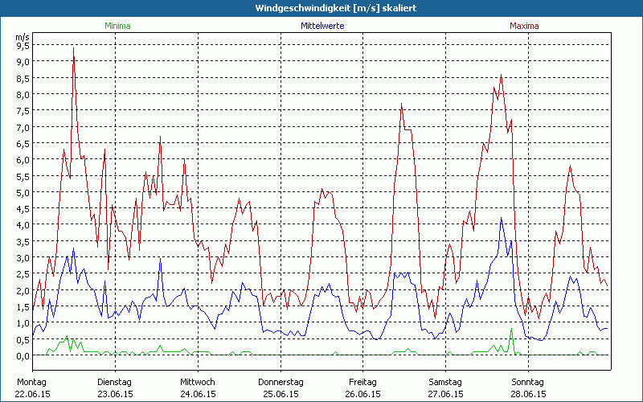Click the highest red Maxima peak on Monday
This screenshot has width=643, height=402.
pyautogui.click(x=73, y=48)
